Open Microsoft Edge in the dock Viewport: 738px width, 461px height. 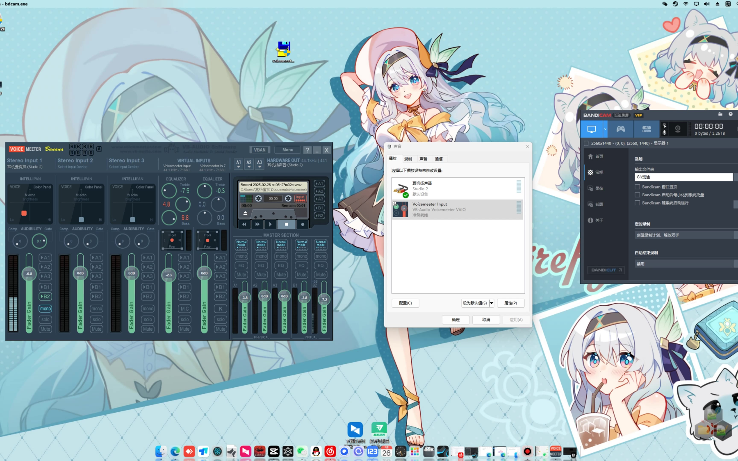click(175, 452)
